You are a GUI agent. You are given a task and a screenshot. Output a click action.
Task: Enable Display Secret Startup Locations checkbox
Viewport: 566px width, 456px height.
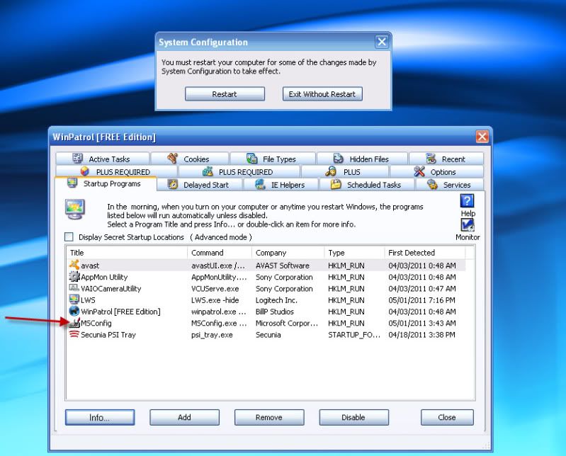pyautogui.click(x=69, y=237)
